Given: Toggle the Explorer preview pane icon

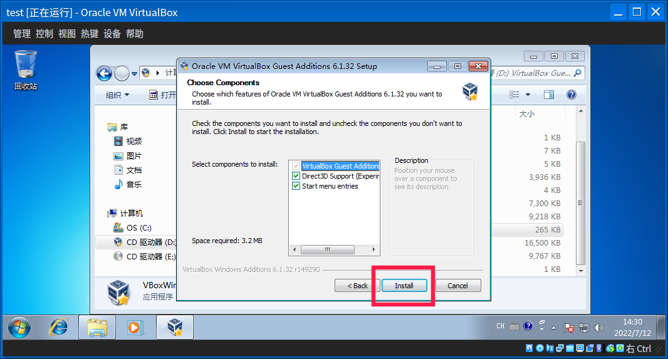Looking at the screenshot, I should pyautogui.click(x=549, y=95).
